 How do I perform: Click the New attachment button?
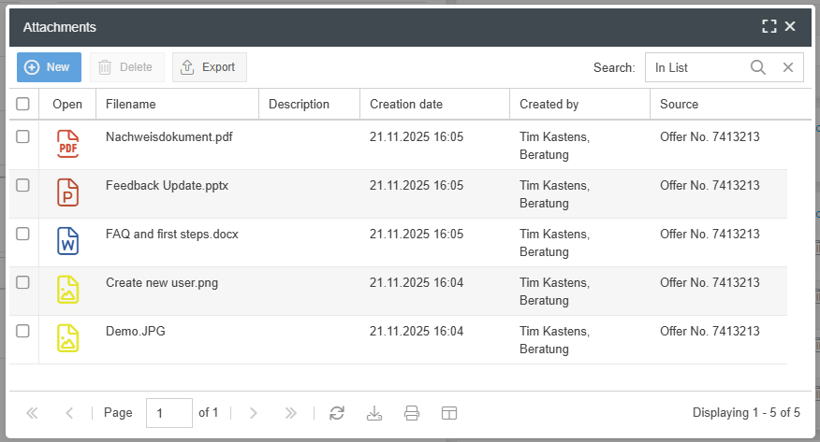[49, 67]
